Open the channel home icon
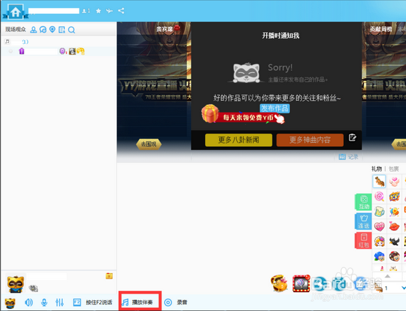406x311 pixels. click(15, 11)
